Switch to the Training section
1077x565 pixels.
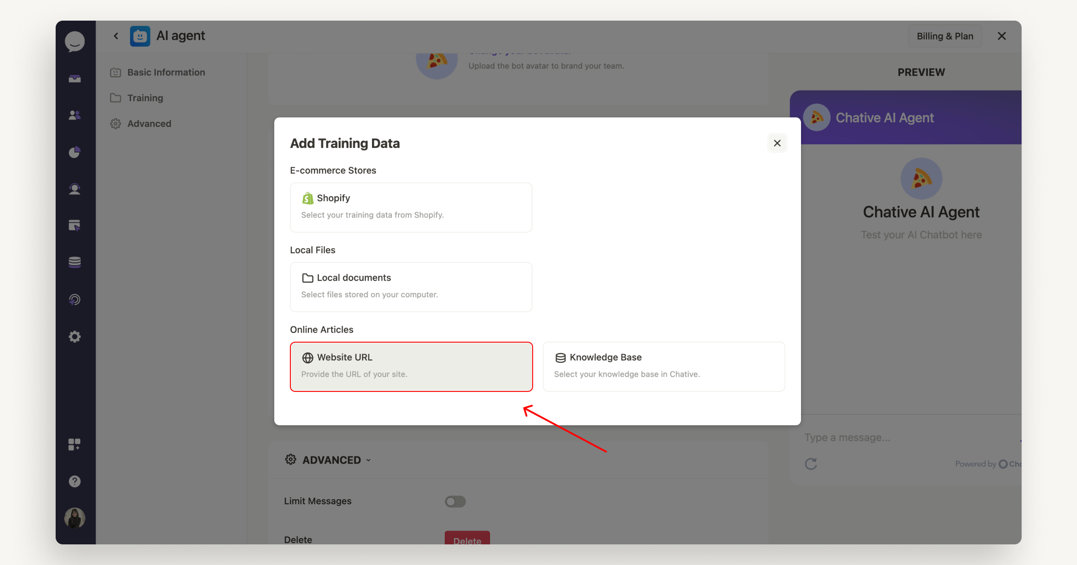(x=145, y=98)
